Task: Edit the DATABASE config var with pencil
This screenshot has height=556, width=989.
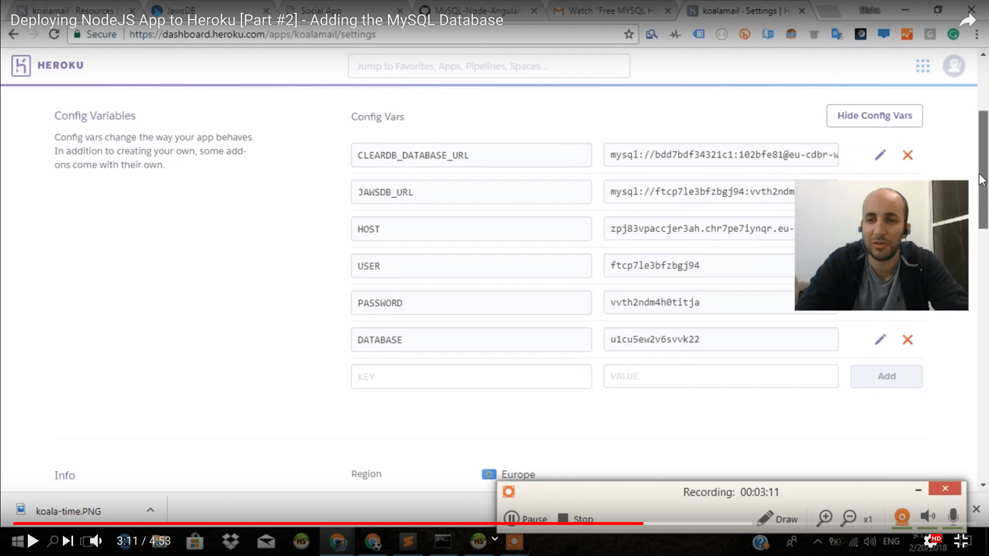Action: coord(880,339)
